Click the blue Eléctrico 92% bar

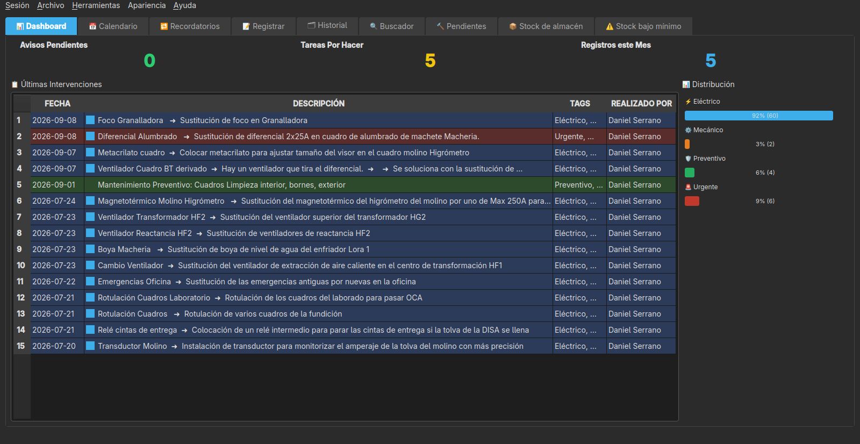pos(759,116)
